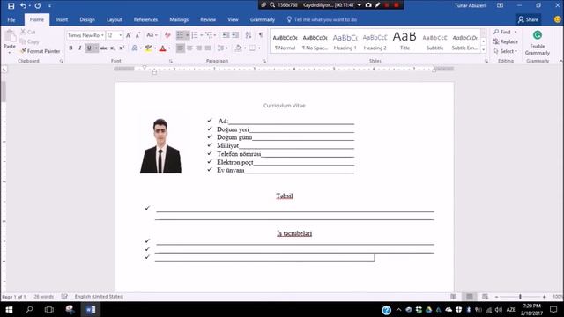Save the document with the floppy disk icon
The width and height of the screenshot is (564, 317).
tap(11, 6)
